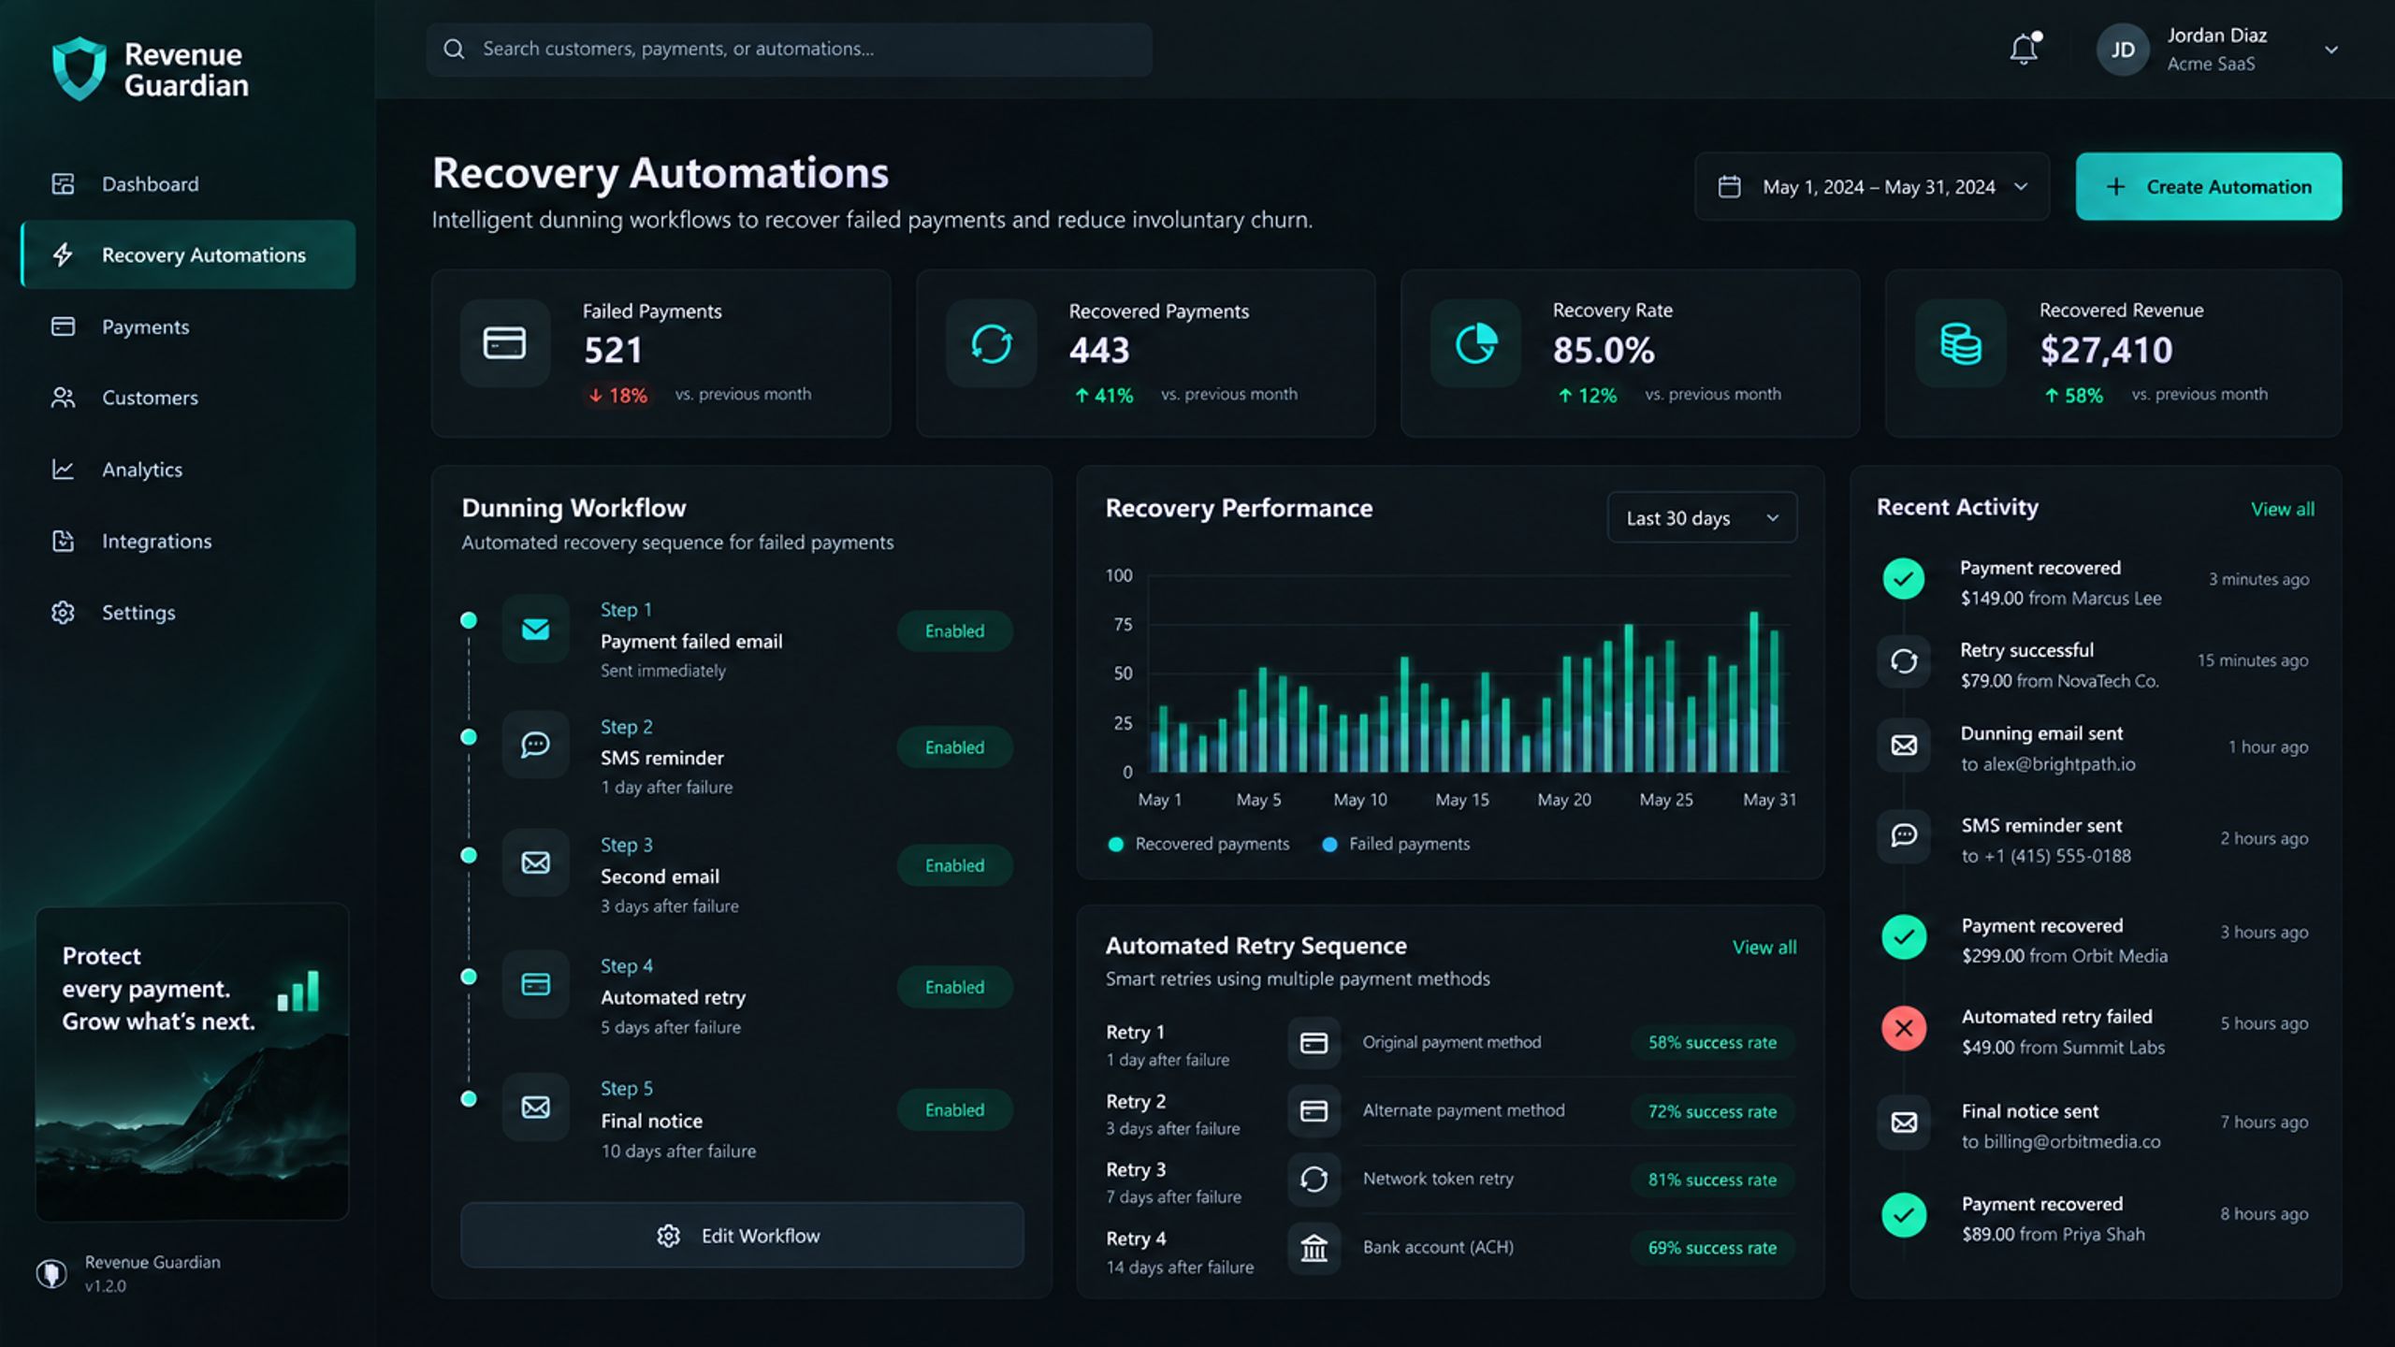Click View all in Automated Retry Sequence
This screenshot has height=1347, width=2395.
pyautogui.click(x=1764, y=947)
